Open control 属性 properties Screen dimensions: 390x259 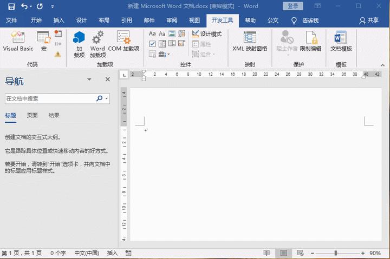pos(201,44)
